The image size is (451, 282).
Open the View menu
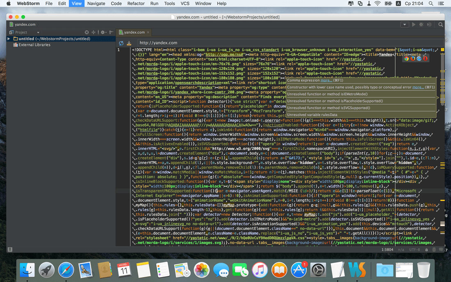coord(77,3)
